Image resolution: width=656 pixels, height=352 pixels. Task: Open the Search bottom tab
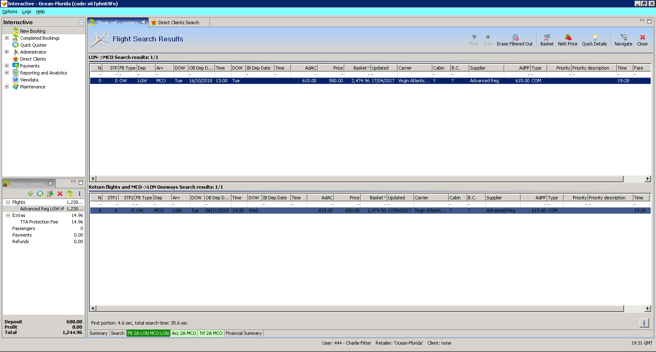click(x=118, y=333)
